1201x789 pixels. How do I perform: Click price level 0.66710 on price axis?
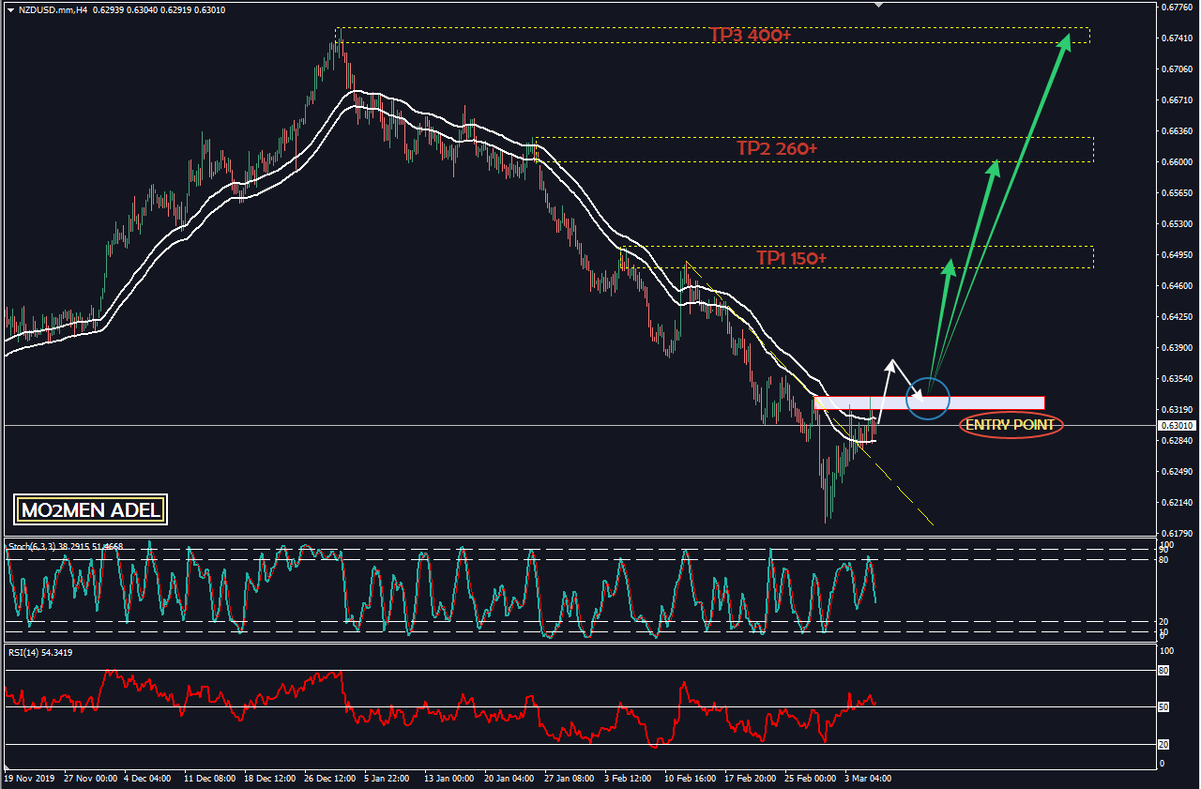1177,100
